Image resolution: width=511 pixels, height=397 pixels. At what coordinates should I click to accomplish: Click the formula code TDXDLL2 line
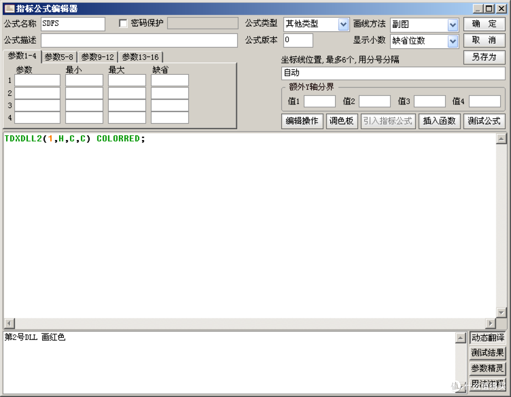coord(75,139)
